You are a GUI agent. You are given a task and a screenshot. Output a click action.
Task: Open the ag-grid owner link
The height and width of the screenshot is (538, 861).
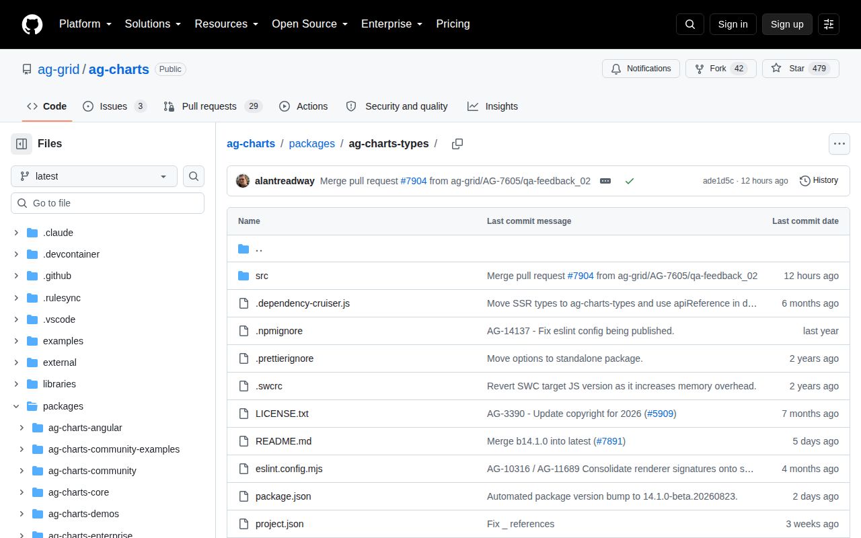tap(59, 69)
